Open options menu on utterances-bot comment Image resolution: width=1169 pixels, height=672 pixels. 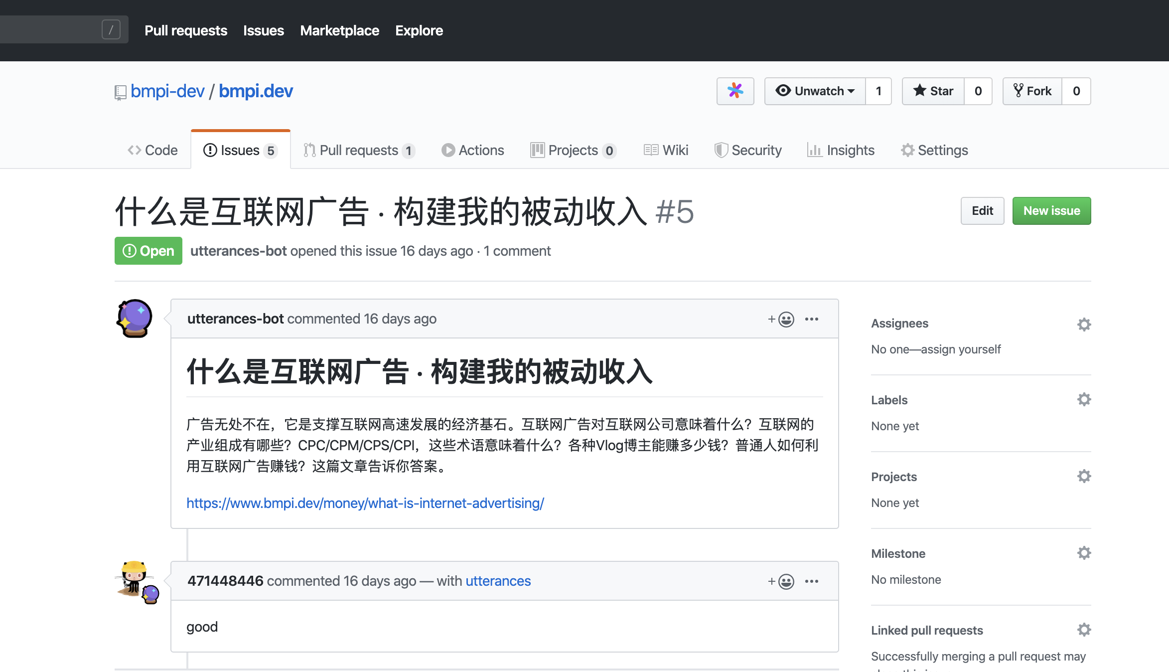(x=812, y=319)
